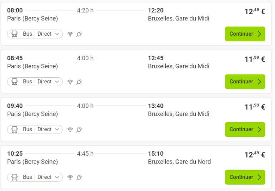Viewport: 275px width, 191px height.
Task: Click the 12,49 € price of the 08:00 trip
Action: 255,11
